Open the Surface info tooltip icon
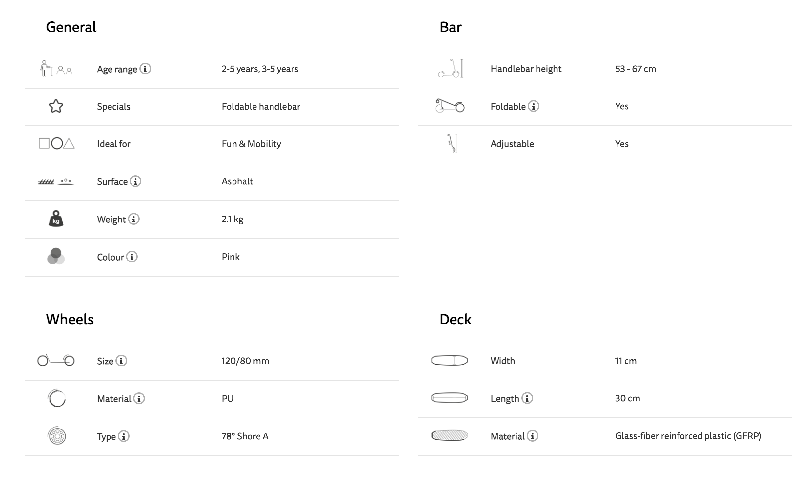This screenshot has width=810, height=481. tap(135, 181)
